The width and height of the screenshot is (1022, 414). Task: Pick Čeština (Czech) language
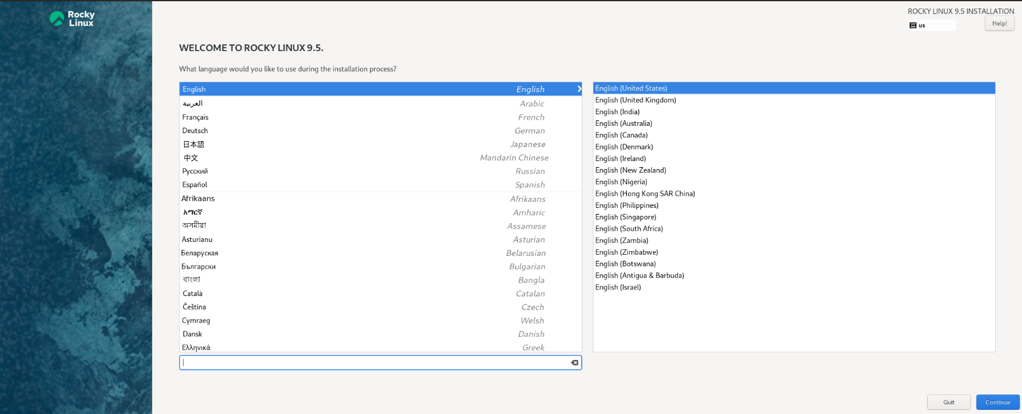[x=381, y=307]
